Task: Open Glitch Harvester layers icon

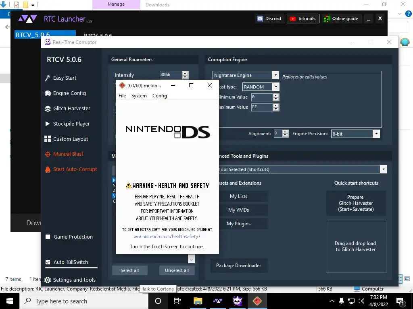Action: pos(48,109)
